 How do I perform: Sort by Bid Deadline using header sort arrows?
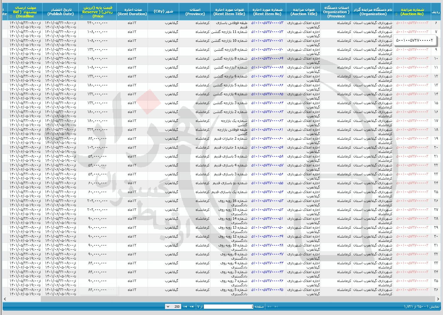(x=11, y=16)
